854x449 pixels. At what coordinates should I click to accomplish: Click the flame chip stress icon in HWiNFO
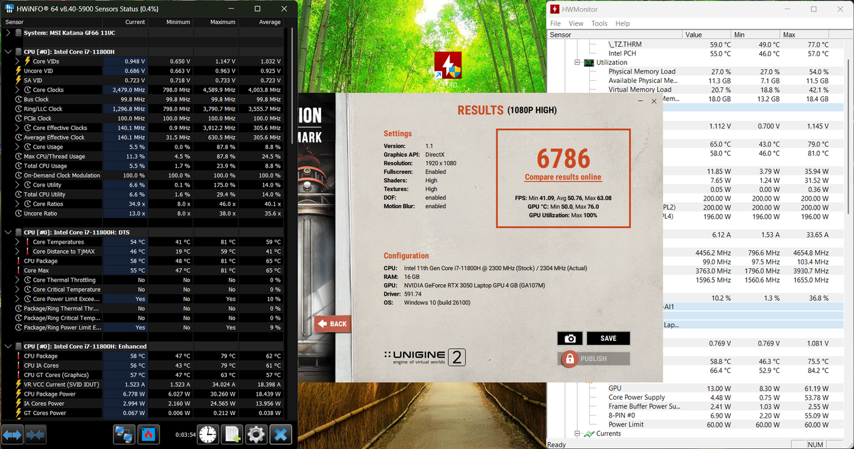tap(148, 434)
